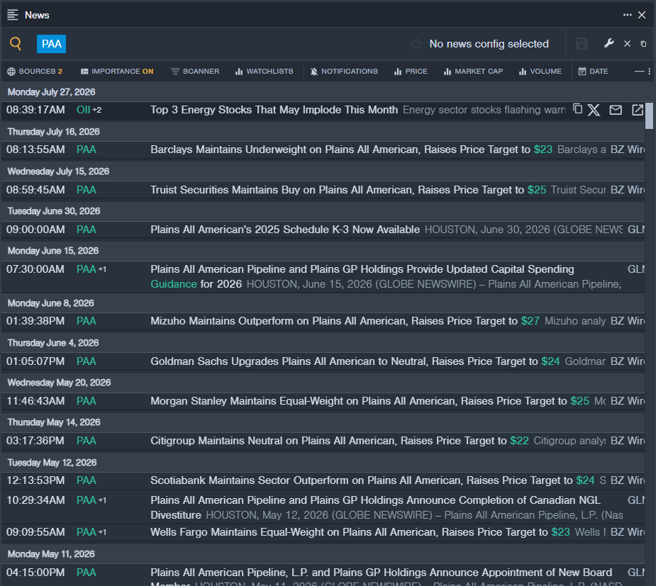The image size is (656, 586).
Task: Share Top 3 Energy Stocks on X
Action: (594, 110)
